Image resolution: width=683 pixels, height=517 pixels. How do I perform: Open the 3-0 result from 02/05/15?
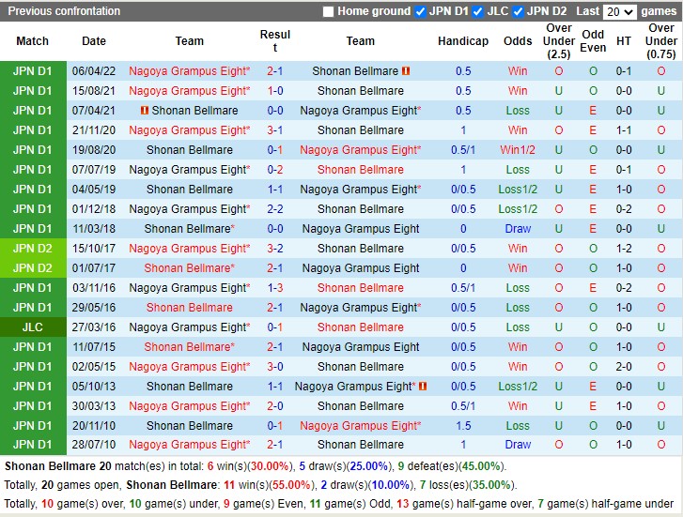(x=275, y=367)
